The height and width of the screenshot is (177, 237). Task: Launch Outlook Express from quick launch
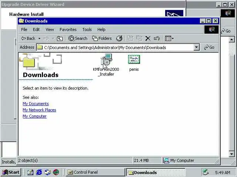(x=47, y=172)
